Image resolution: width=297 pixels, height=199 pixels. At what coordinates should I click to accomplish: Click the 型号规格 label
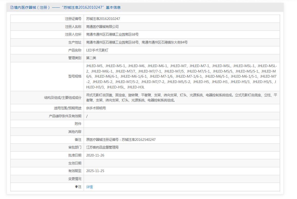pyautogui.click(x=75, y=76)
